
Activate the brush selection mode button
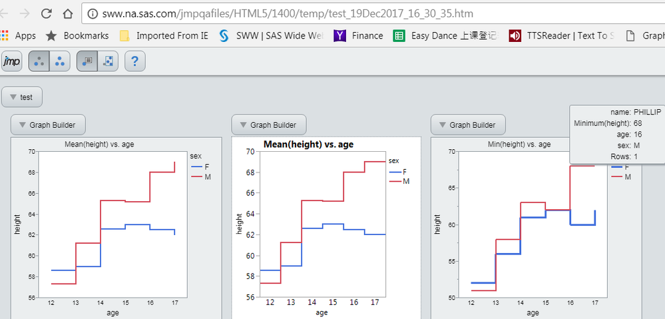pos(108,61)
